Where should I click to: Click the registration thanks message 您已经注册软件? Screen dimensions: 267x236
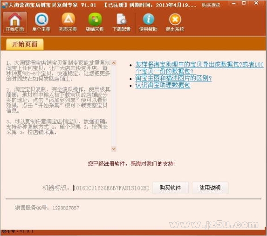pyautogui.click(x=132, y=164)
